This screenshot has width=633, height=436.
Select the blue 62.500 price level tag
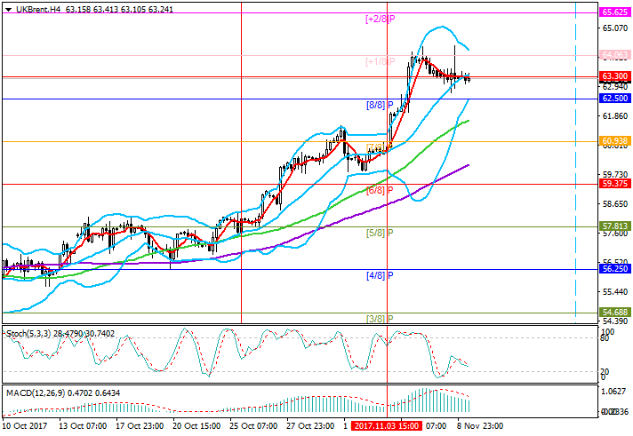tap(614, 99)
